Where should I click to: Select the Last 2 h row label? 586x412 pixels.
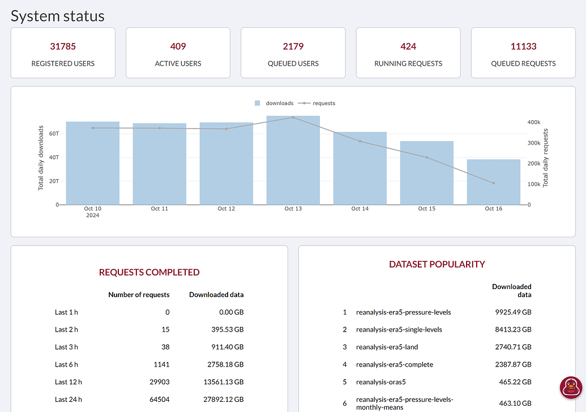pyautogui.click(x=66, y=330)
